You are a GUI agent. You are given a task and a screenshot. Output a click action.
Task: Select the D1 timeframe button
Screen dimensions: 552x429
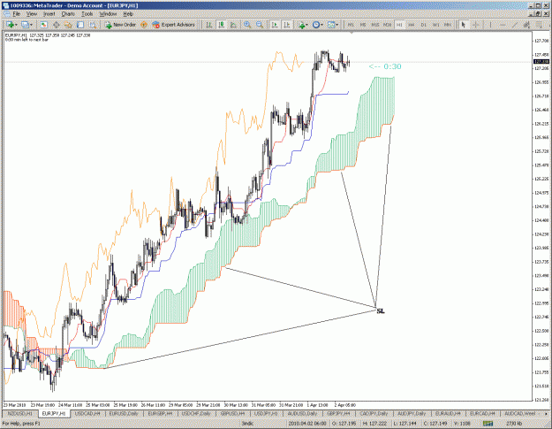click(424, 25)
